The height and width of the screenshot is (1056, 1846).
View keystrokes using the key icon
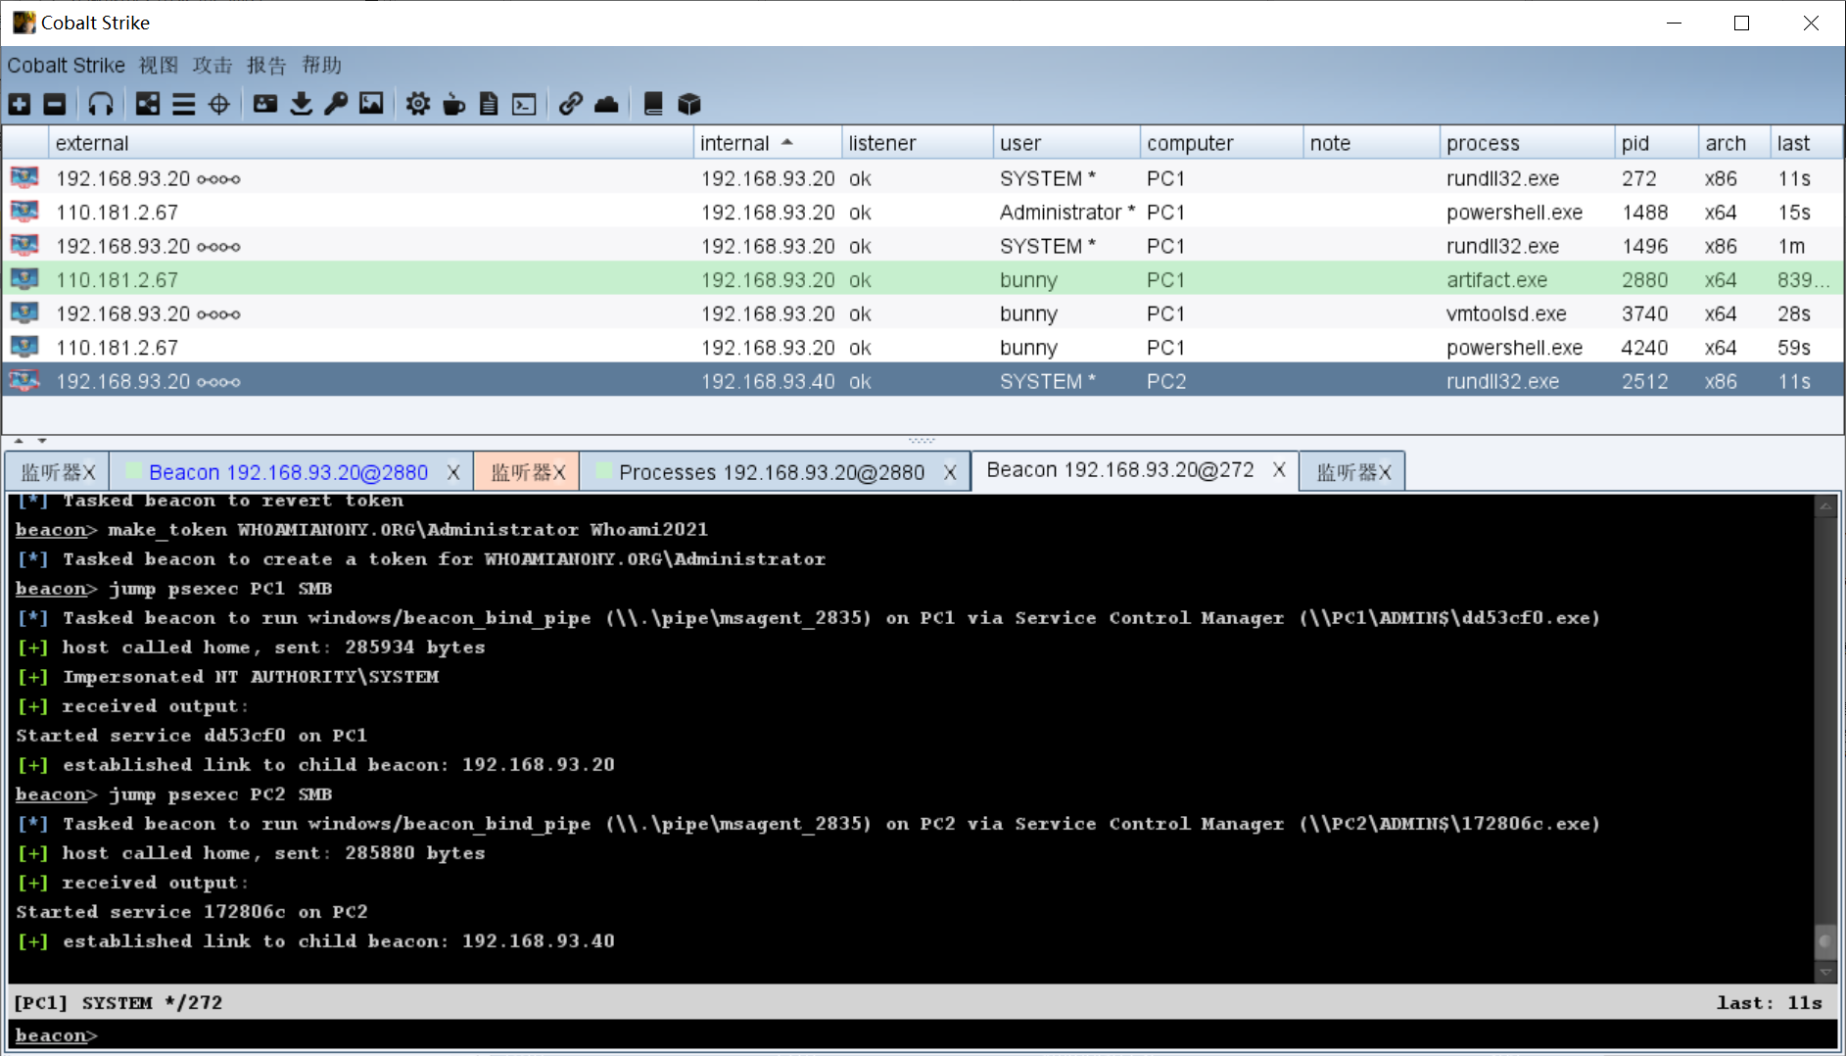pos(336,104)
